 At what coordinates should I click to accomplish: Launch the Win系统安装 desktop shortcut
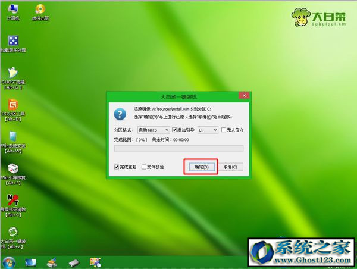click(12, 138)
